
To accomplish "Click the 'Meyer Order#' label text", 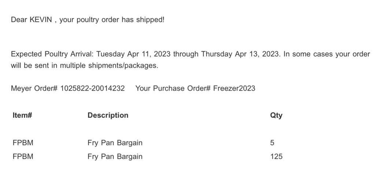I will tap(34, 89).
